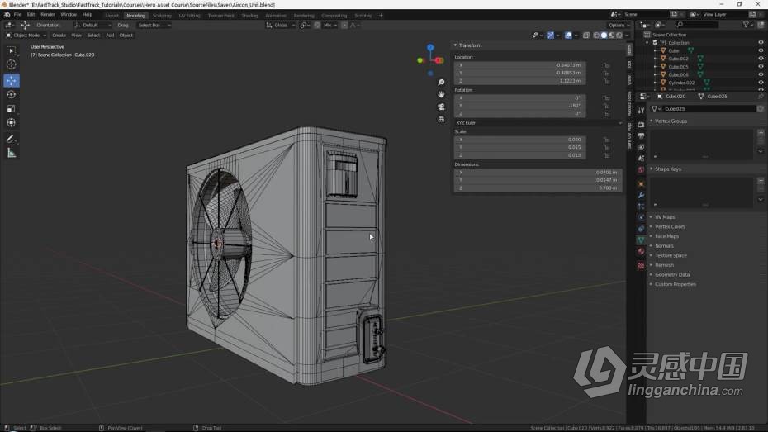Click the viewport zoom magnifier icon
Screen dimensions: 768x432
pos(441,83)
